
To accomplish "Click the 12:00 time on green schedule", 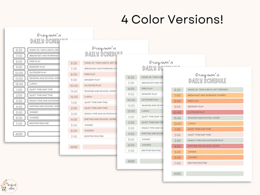I will pos(131,111).
